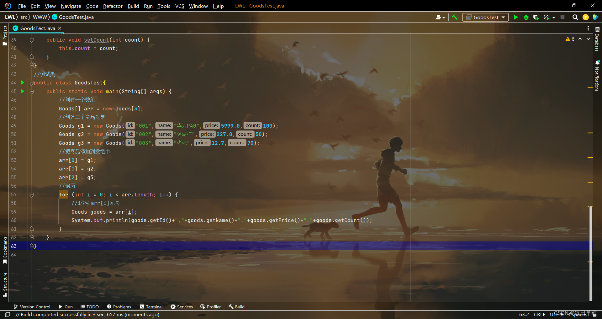Open the Refactor menu
Screen dimensions: 602x319
pos(113,6)
